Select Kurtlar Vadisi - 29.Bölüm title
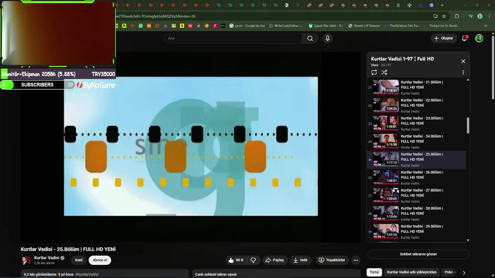Screen dimensions: 495x278 pos(422,229)
